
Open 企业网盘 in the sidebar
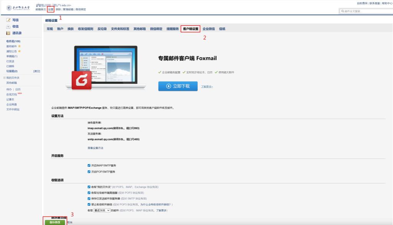(x=12, y=105)
